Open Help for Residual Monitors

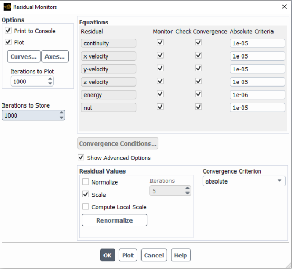[181, 255]
